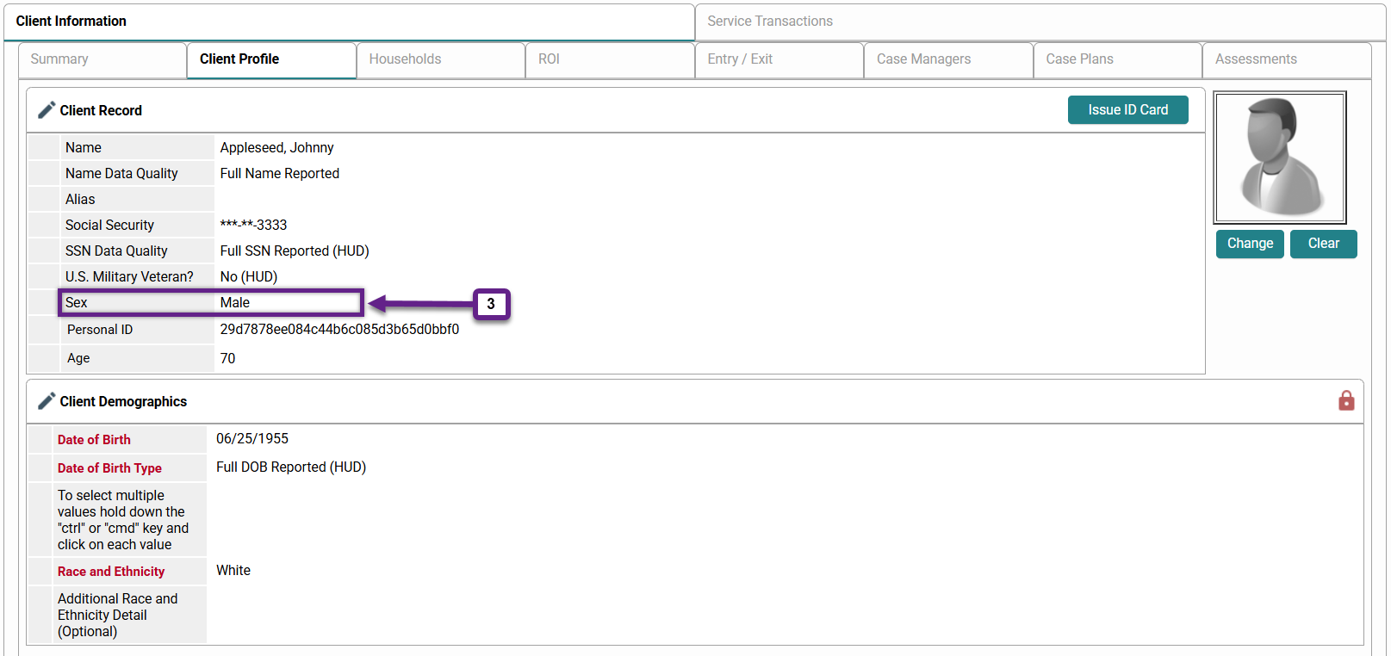This screenshot has width=1391, height=656.
Task: Select the Case Managers tab
Action: click(923, 59)
